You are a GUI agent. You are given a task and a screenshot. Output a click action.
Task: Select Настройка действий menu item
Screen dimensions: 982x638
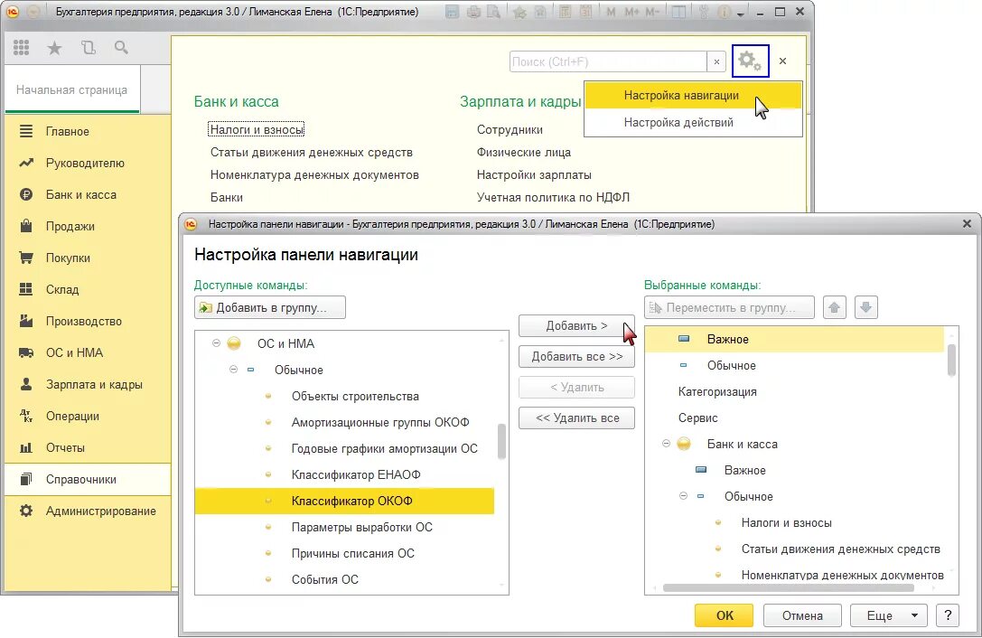693,122
